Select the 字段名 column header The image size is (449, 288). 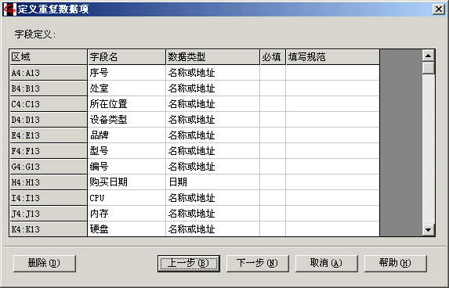click(x=127, y=57)
